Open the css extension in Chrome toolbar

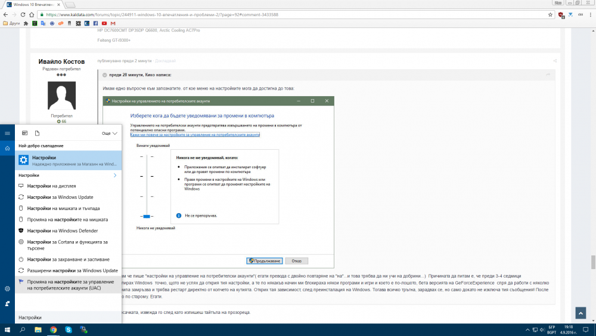581,14
